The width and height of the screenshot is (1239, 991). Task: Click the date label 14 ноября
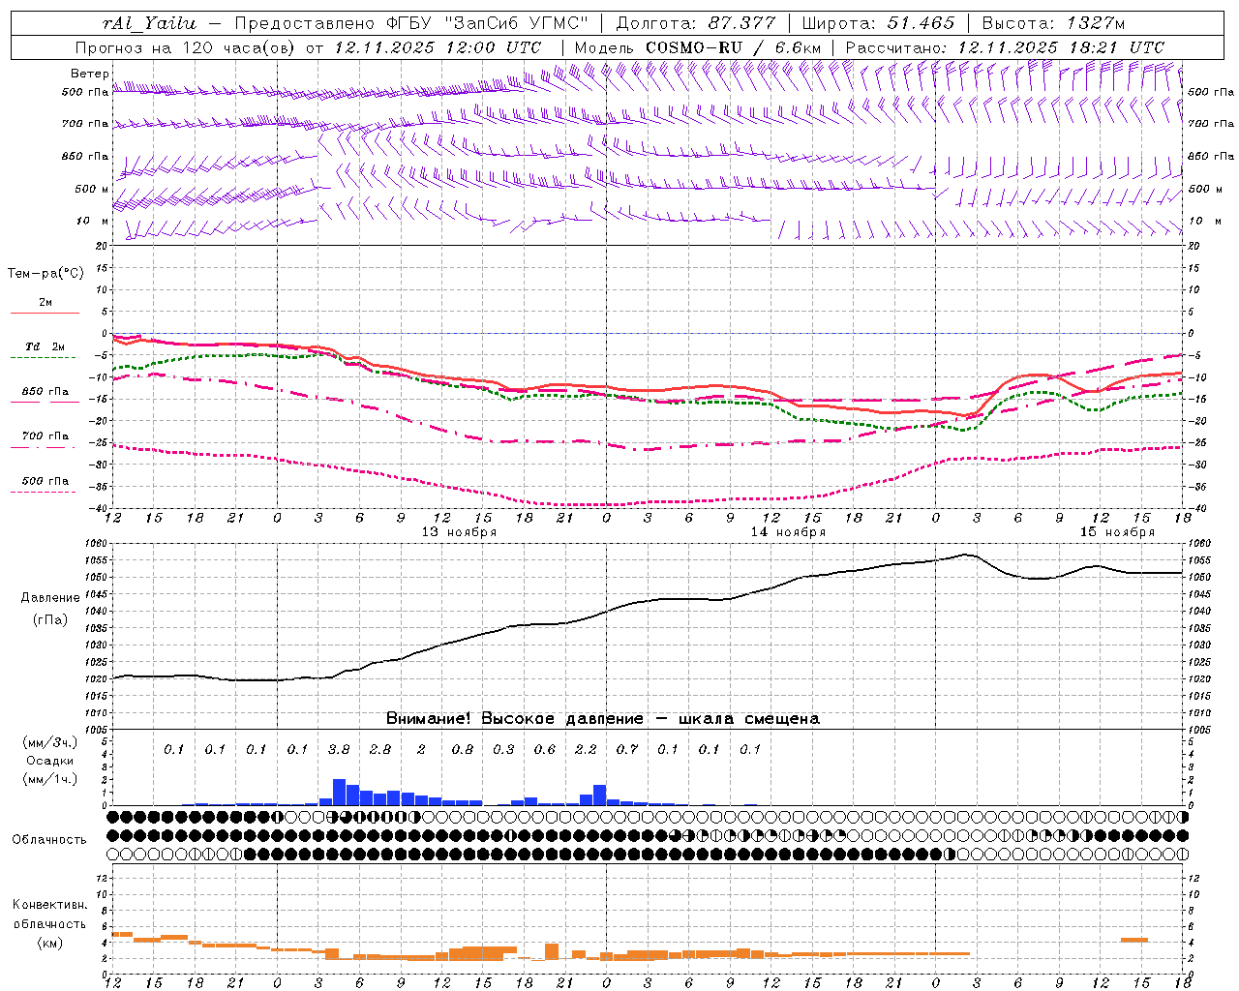tap(788, 532)
